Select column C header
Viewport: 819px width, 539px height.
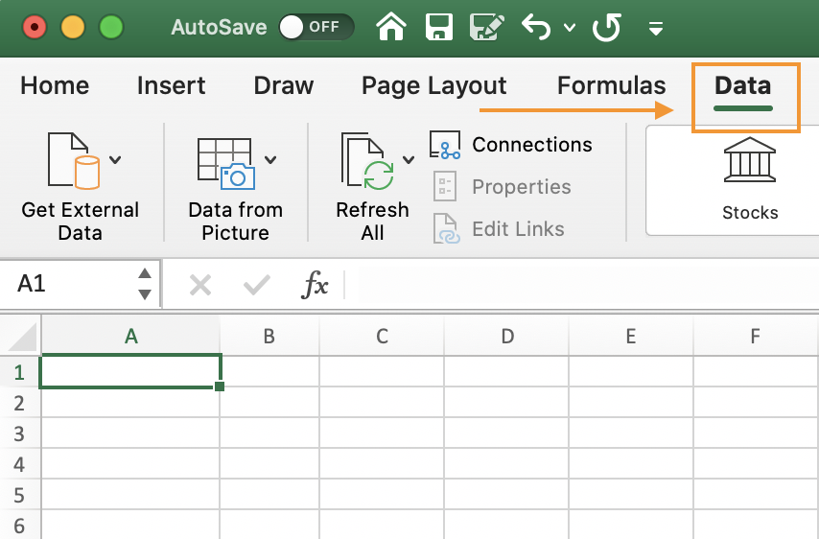(382, 337)
